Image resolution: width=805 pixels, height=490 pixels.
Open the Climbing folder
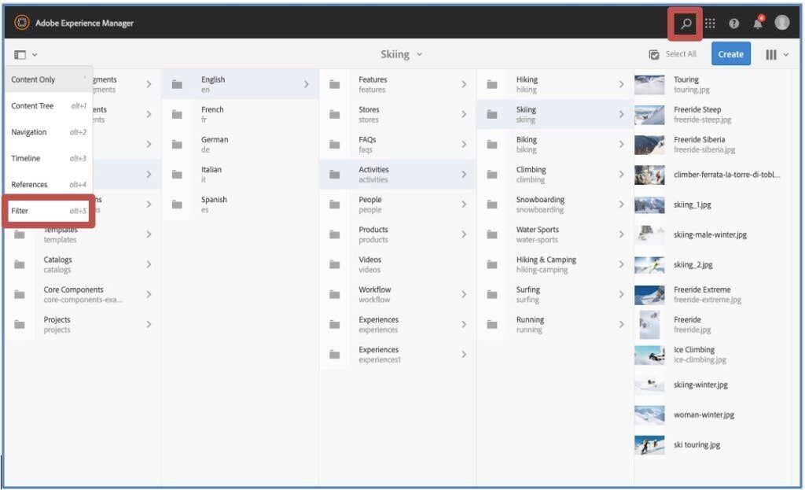click(555, 174)
